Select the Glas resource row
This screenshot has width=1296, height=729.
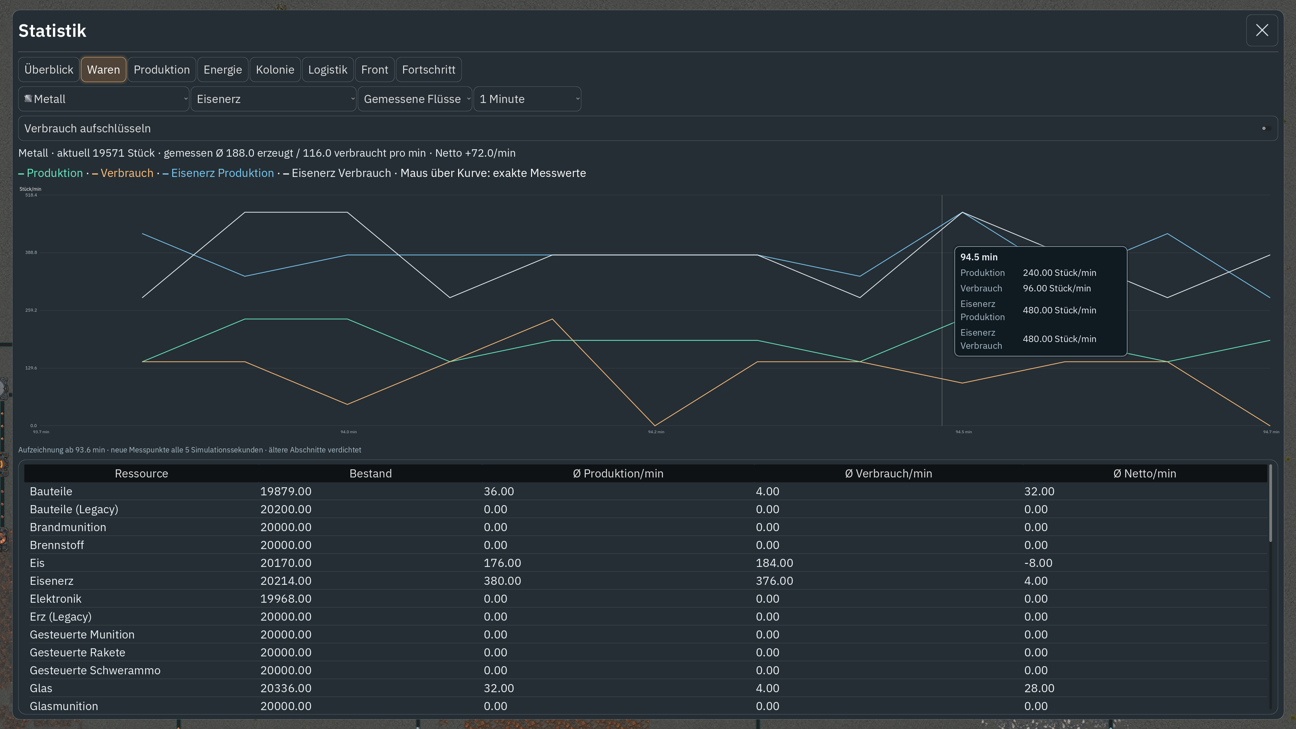[x=645, y=688]
